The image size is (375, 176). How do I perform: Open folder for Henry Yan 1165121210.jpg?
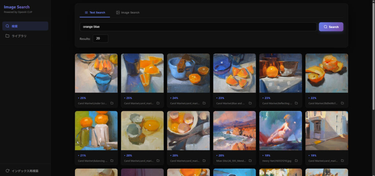pos(296,161)
